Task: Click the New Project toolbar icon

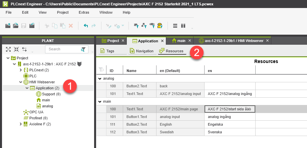Action: (x=8, y=26)
